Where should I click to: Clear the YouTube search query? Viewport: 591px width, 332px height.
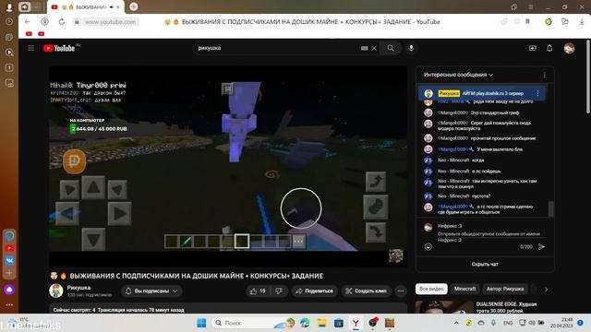[x=374, y=48]
